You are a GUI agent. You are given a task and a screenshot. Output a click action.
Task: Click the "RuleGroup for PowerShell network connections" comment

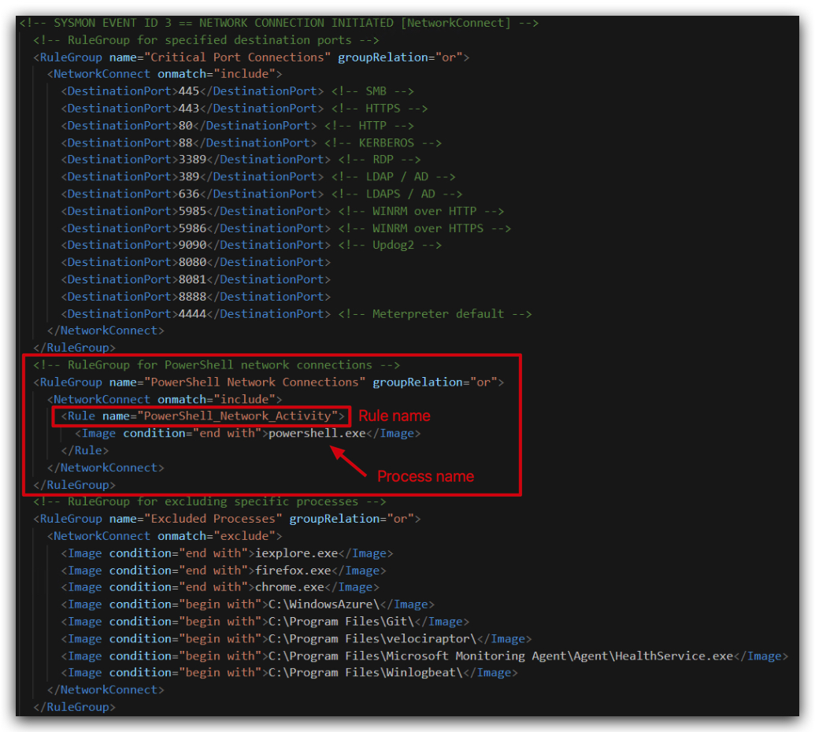point(217,364)
